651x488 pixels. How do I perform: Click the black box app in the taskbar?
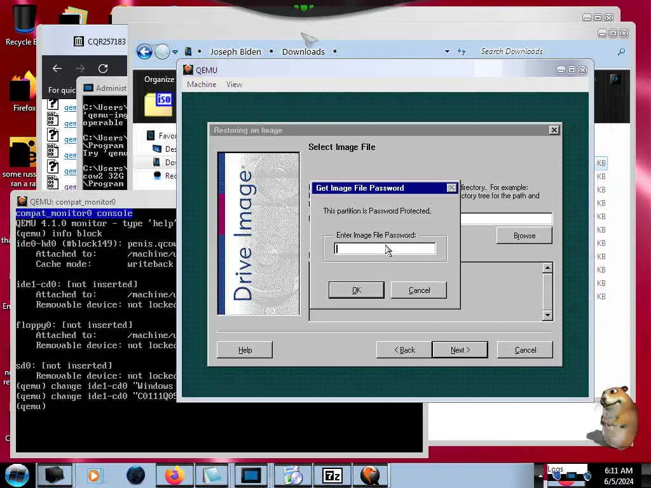click(55, 475)
